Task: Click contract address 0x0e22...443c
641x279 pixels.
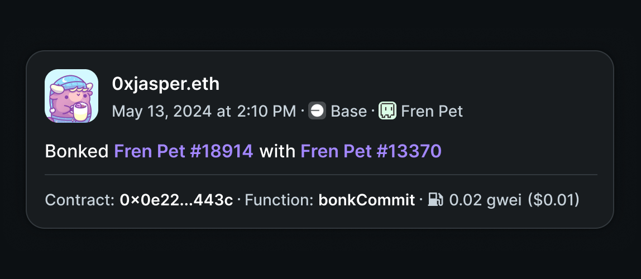Action: pos(176,200)
